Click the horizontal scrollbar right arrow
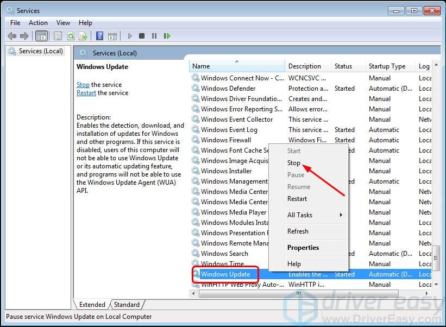 tap(426, 293)
